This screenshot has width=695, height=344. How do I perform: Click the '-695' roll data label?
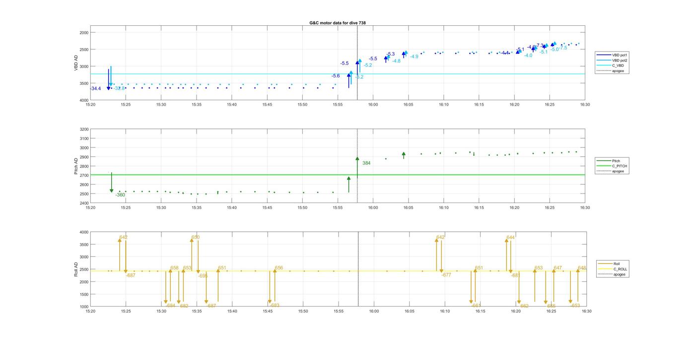(203, 275)
